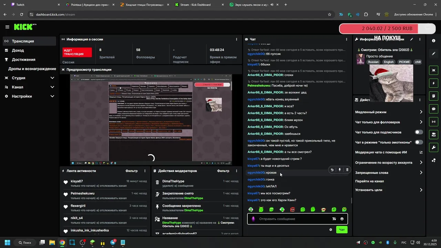Image resolution: width=441 pixels, height=248 pixels.
Task: Open three-dot menu of stream info panel
Action: click(420, 40)
